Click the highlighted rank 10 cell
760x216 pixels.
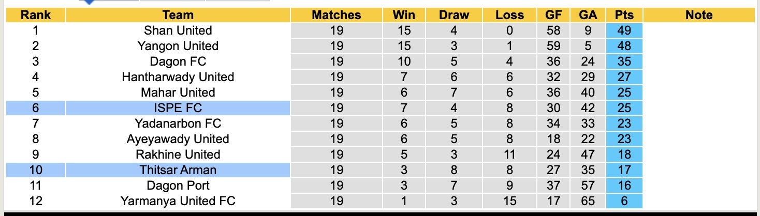[x=35, y=170]
